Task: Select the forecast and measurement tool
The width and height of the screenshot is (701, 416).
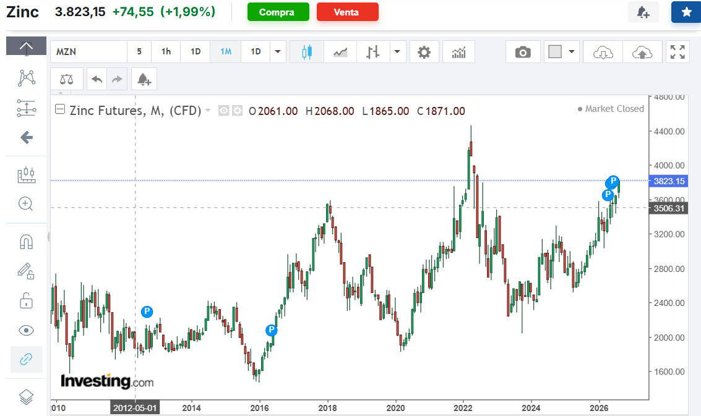Action: [27, 175]
